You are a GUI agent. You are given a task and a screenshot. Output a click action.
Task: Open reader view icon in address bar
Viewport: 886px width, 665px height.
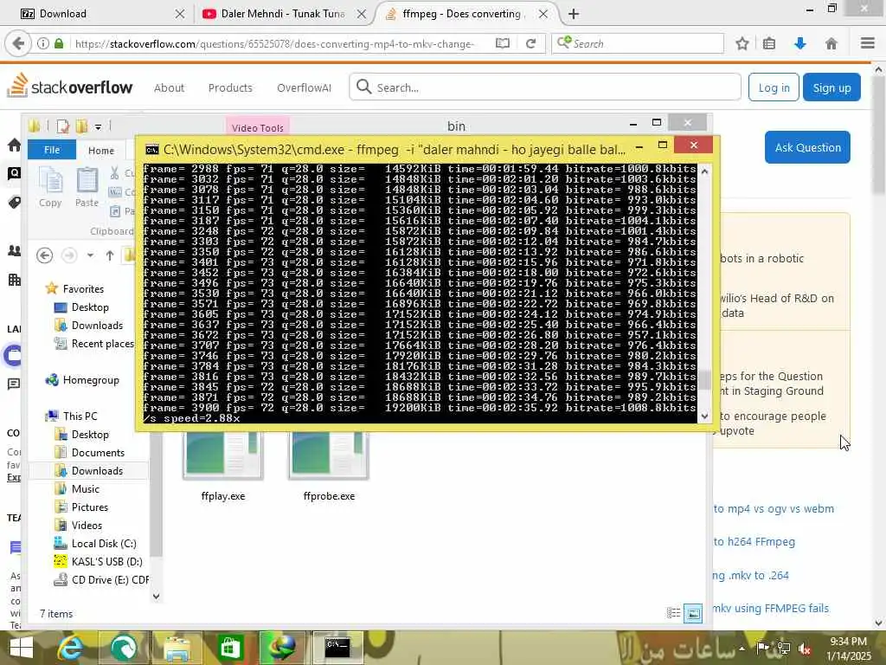tap(503, 43)
